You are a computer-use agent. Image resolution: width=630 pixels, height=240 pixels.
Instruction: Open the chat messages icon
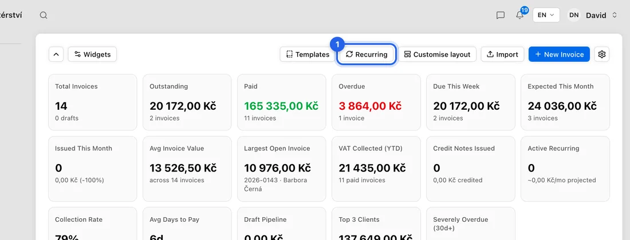point(500,15)
